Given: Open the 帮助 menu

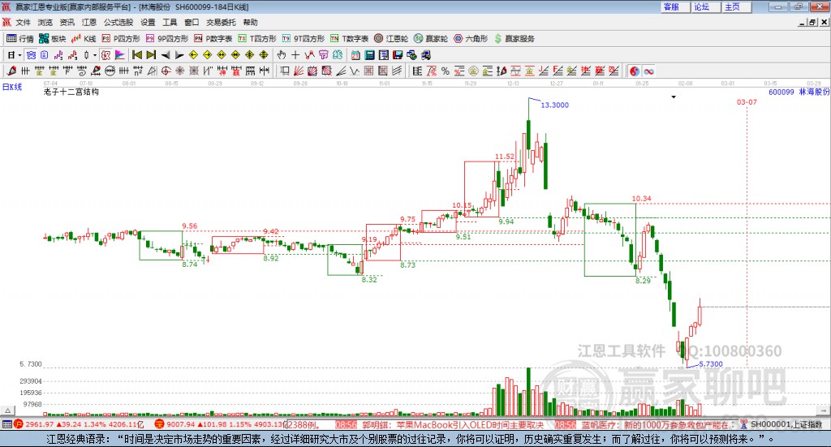Looking at the screenshot, I should point(250,22).
